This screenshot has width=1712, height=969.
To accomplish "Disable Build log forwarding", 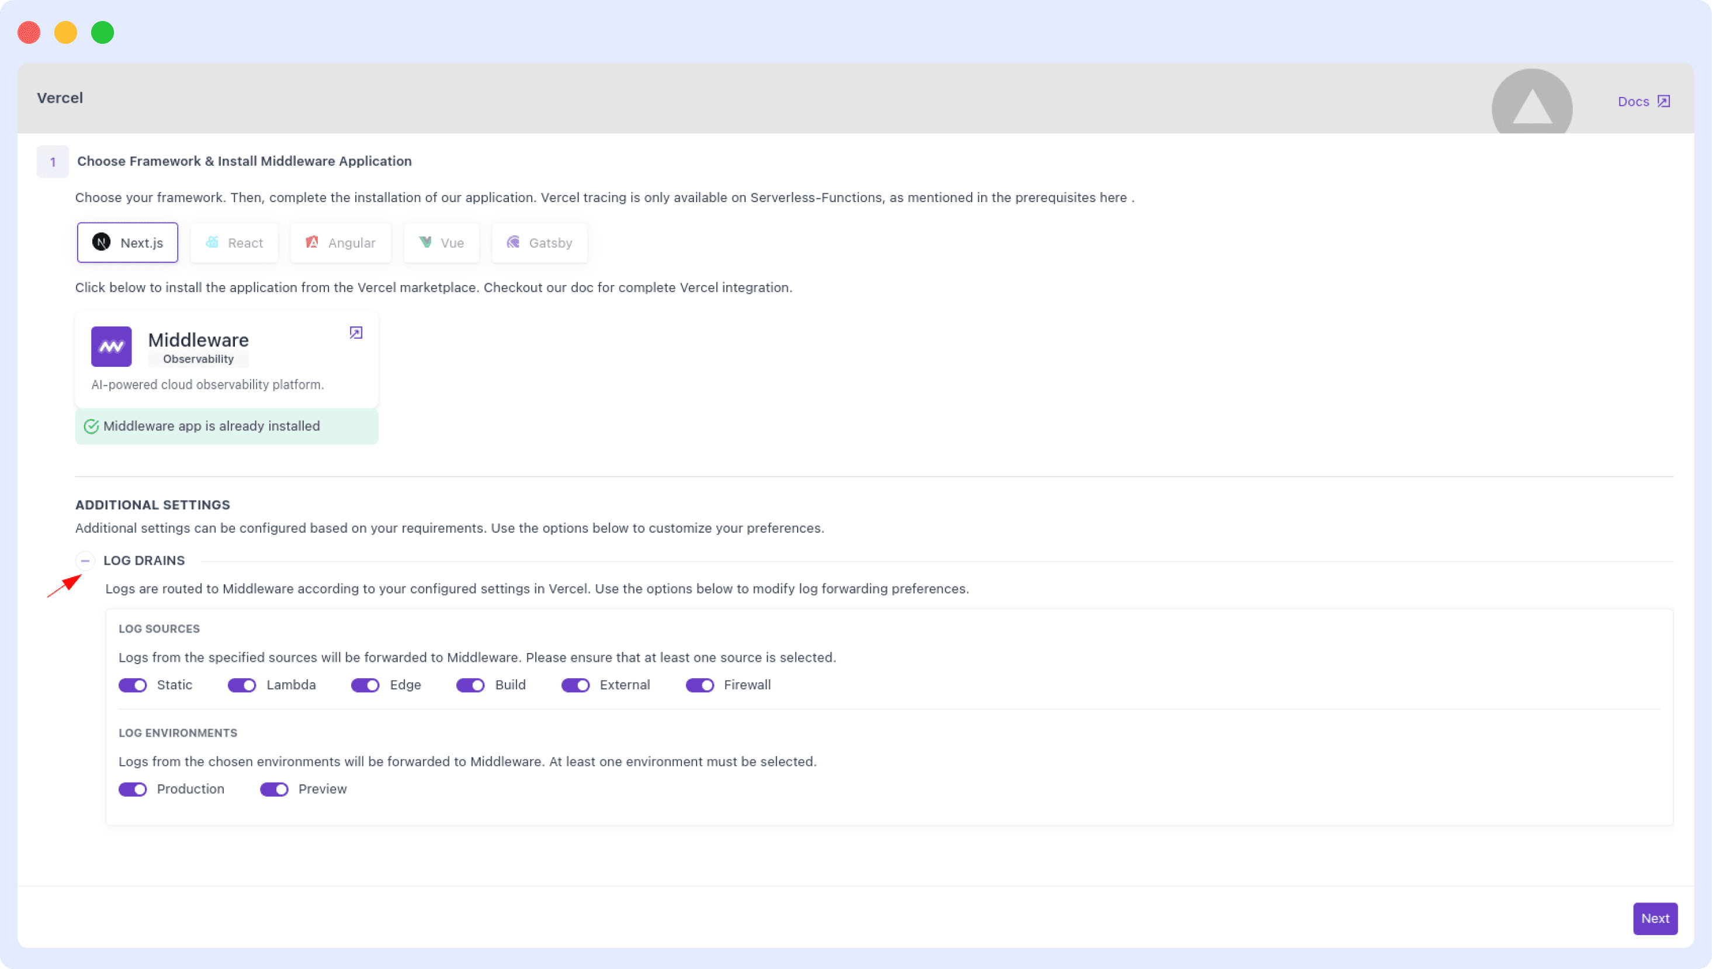I will [x=470, y=686].
